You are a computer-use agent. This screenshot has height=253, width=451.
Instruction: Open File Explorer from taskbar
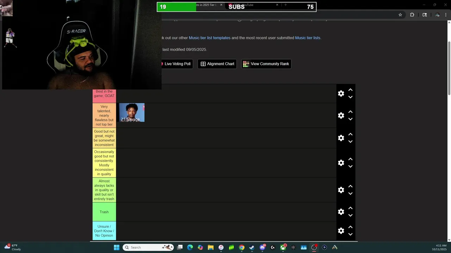click(x=210, y=247)
